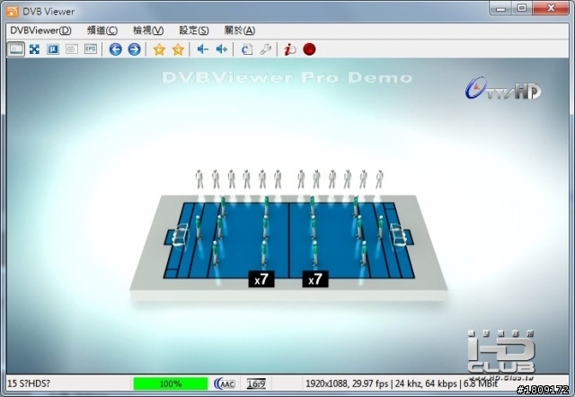The image size is (575, 397).
Task: Go to previous channel with blue left arrow
Action: pyautogui.click(x=116, y=49)
